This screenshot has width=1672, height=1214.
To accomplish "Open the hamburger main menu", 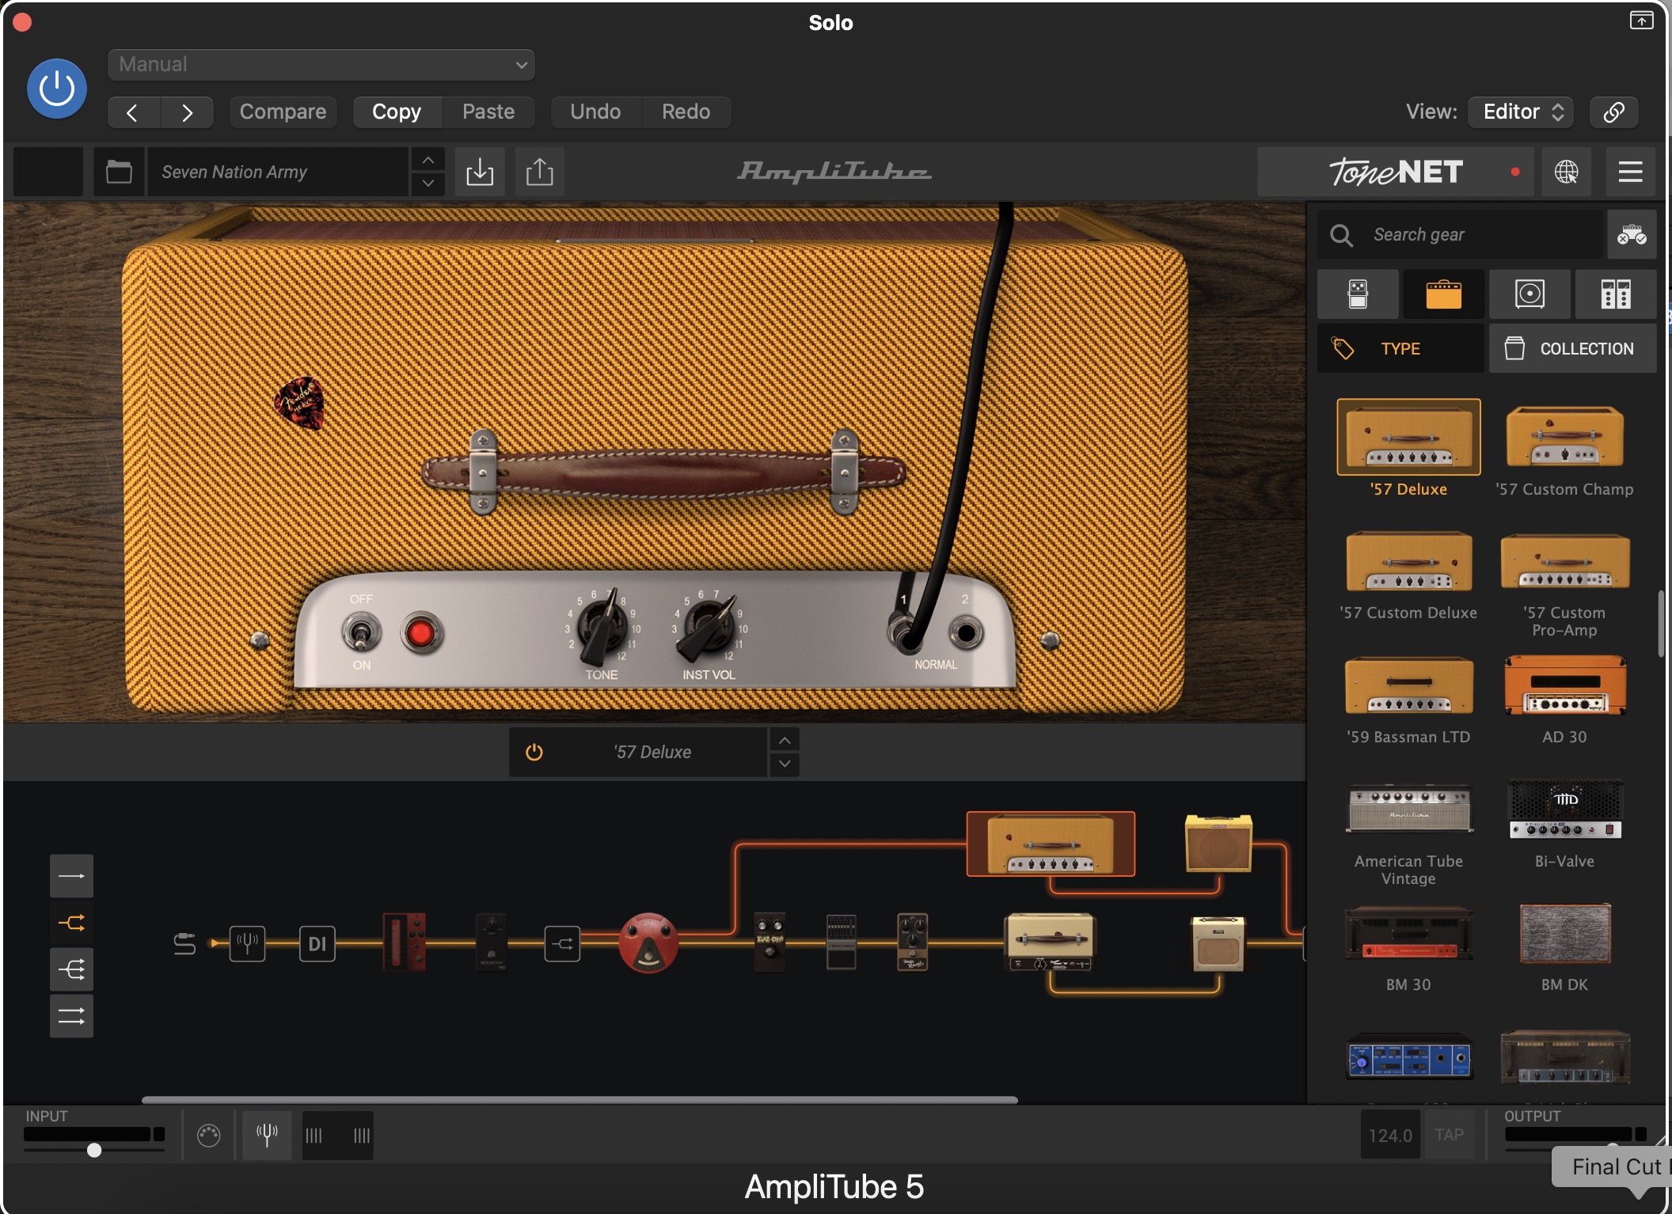I will tap(1630, 172).
